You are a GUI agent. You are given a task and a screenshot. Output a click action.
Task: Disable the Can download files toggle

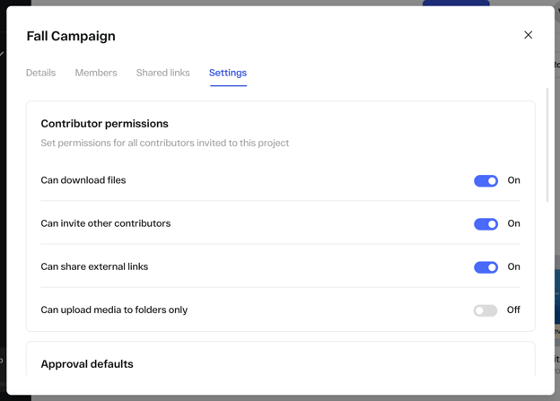tap(486, 181)
